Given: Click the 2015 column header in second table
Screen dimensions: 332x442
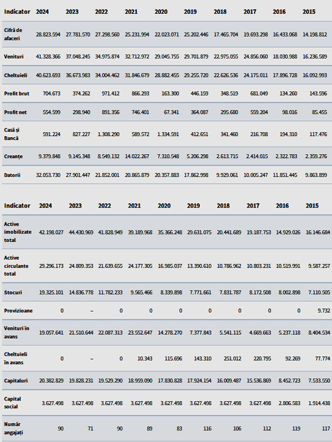Looking at the screenshot, I should [312, 206].
